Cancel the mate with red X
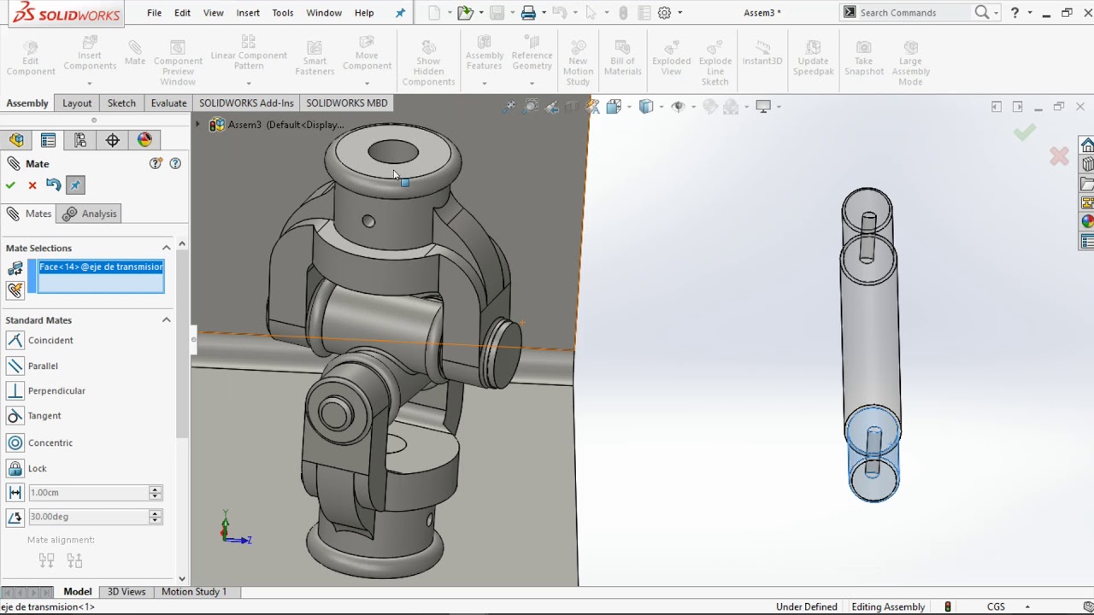Viewport: 1094px width, 615px height. pyautogui.click(x=32, y=185)
